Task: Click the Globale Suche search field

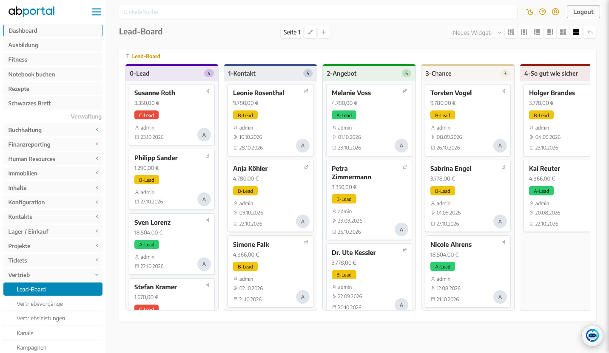Action: coord(318,12)
